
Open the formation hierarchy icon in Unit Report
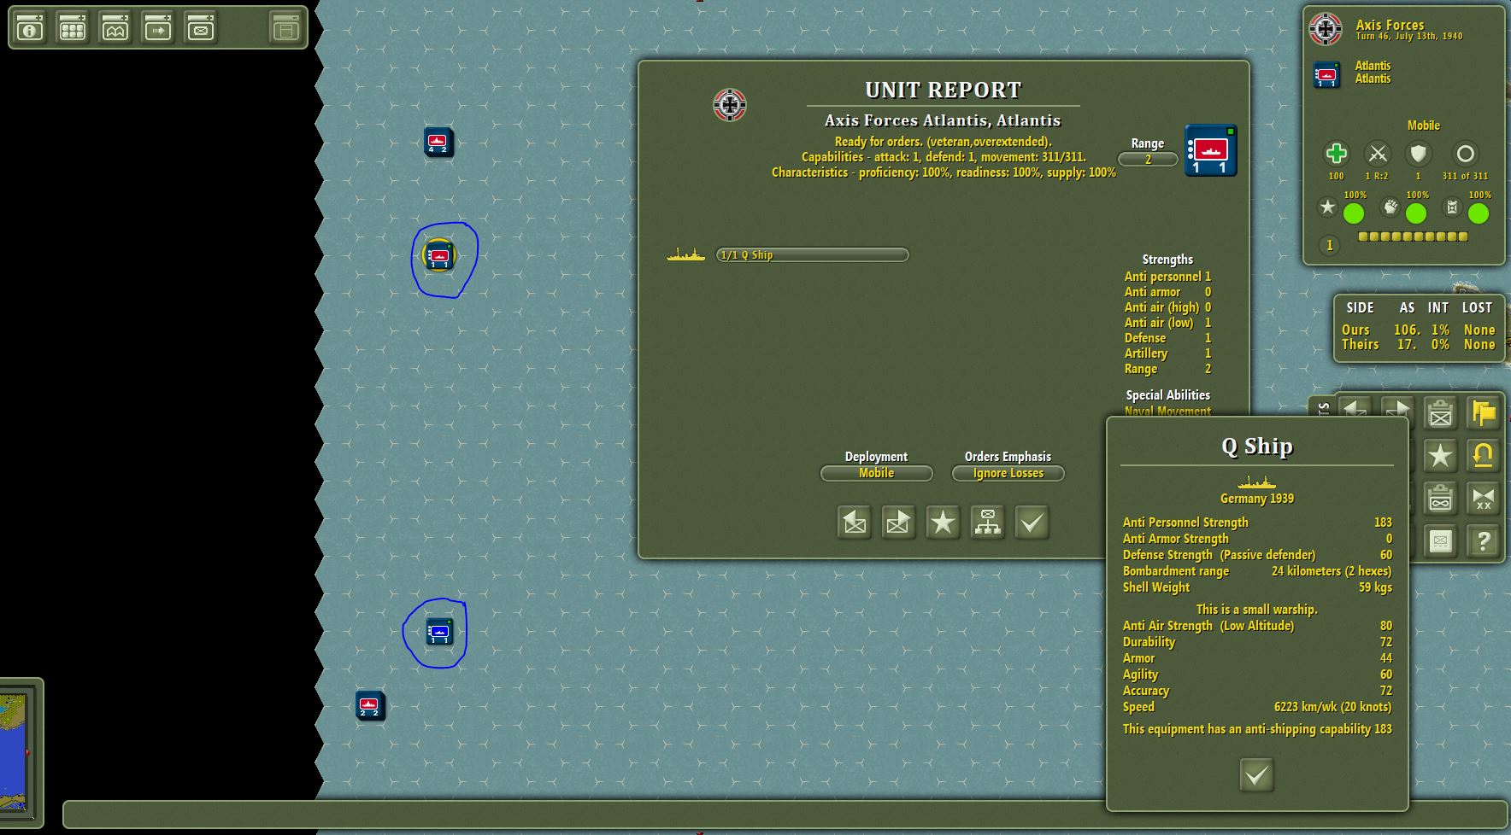tap(987, 522)
